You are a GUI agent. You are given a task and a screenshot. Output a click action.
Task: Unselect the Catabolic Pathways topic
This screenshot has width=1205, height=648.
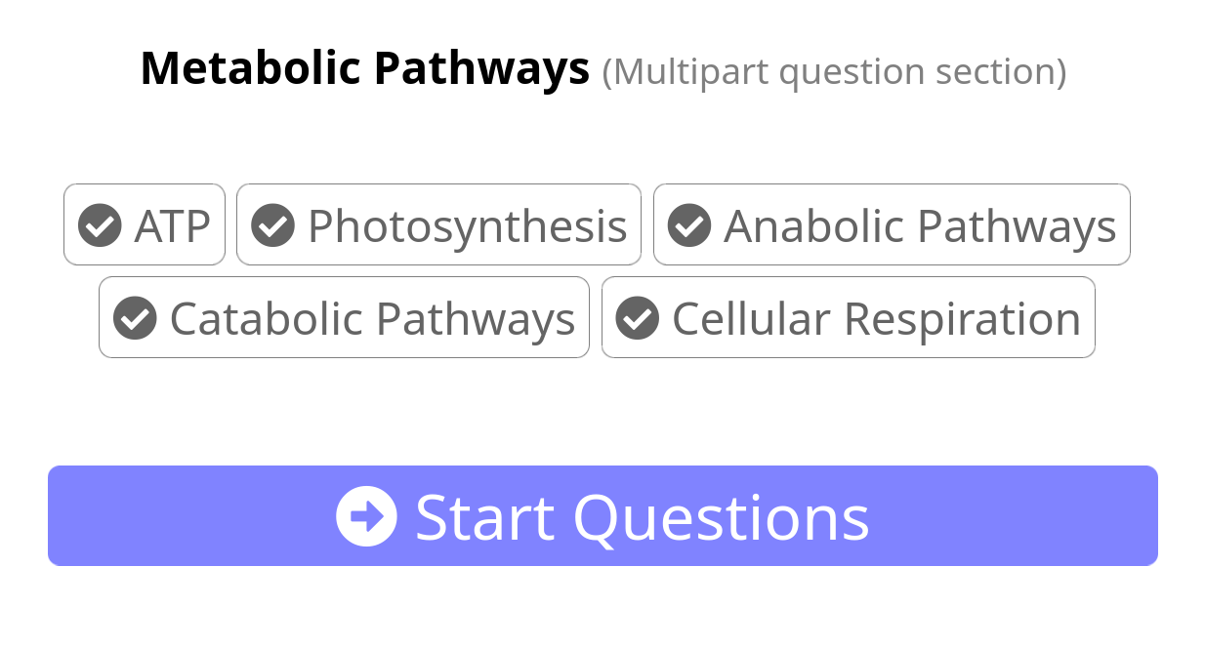pyautogui.click(x=344, y=317)
